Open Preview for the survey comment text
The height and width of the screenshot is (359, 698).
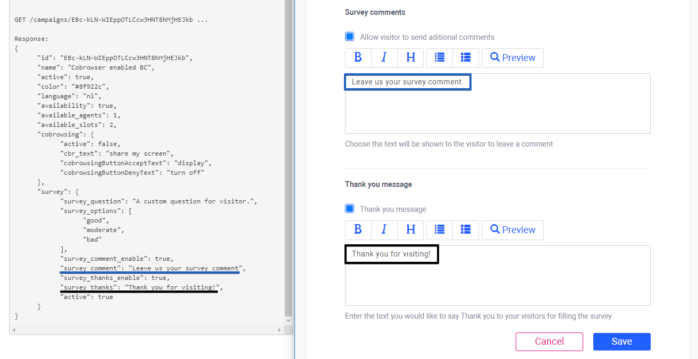pos(512,57)
